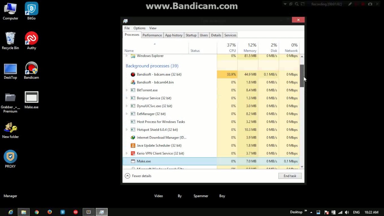Switch to the Services tab
Image resolution: width=384 pixels, height=216 pixels.
[230, 35]
